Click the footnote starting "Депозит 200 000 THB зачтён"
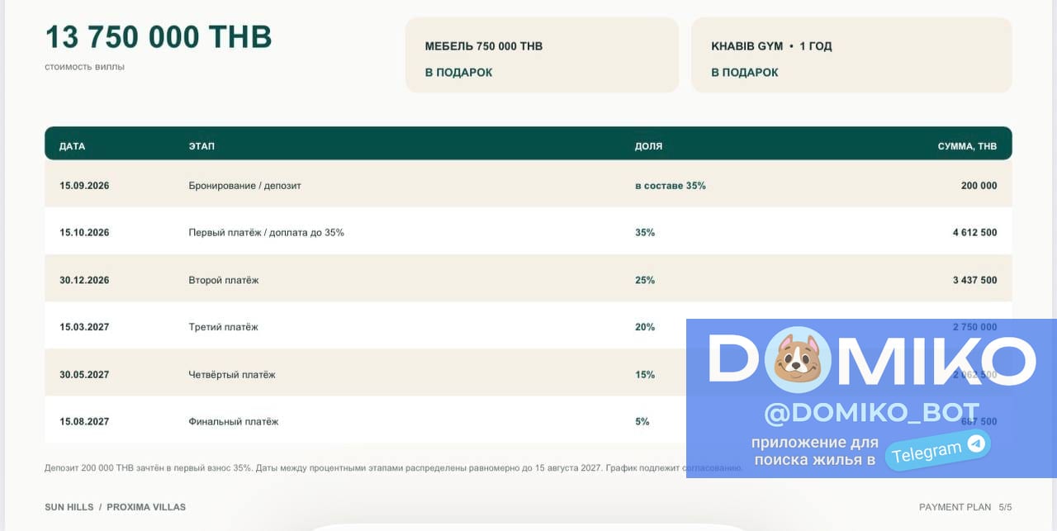 point(393,467)
